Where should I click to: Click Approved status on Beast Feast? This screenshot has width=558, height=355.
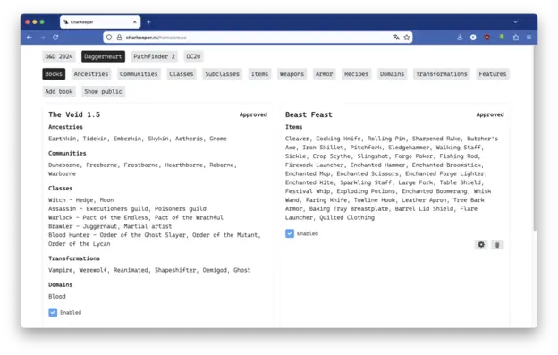tap(490, 114)
